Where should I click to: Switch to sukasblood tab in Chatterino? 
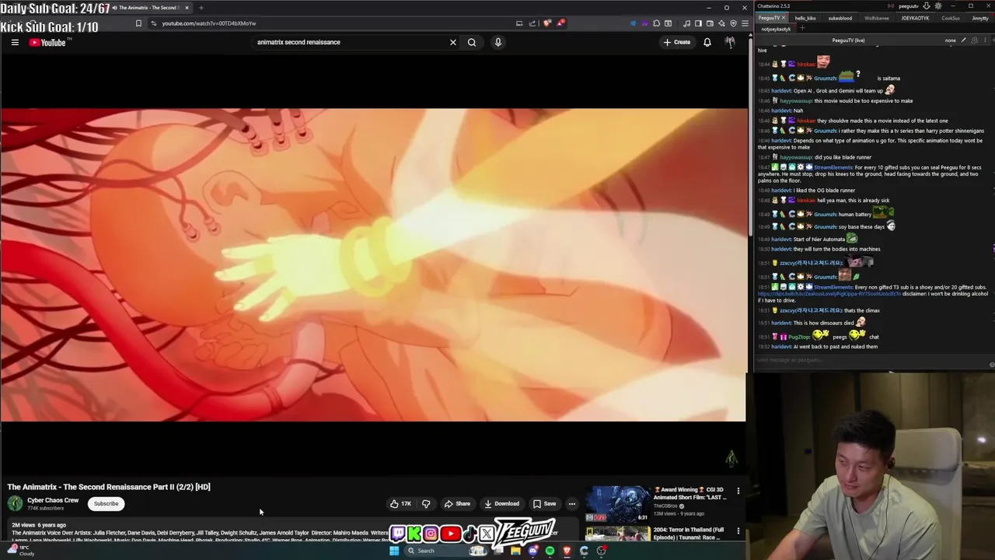(x=840, y=18)
